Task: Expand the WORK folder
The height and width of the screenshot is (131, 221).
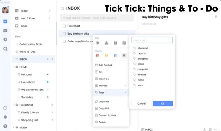Action: (x=13, y=128)
